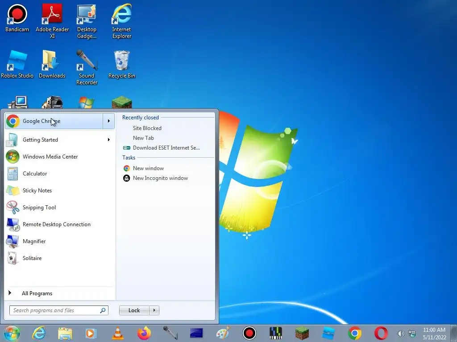This screenshot has height=342, width=457.
Task: Open the Downloads folder shortcut on desktop
Action: pos(52,64)
